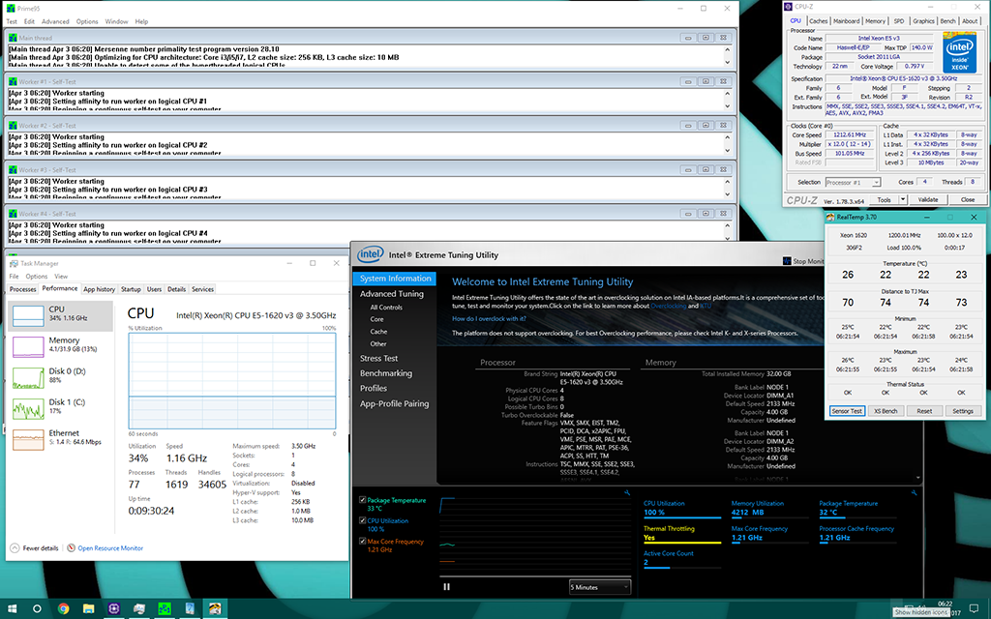Open the 5 Minutes time range dropdown

[x=600, y=587]
